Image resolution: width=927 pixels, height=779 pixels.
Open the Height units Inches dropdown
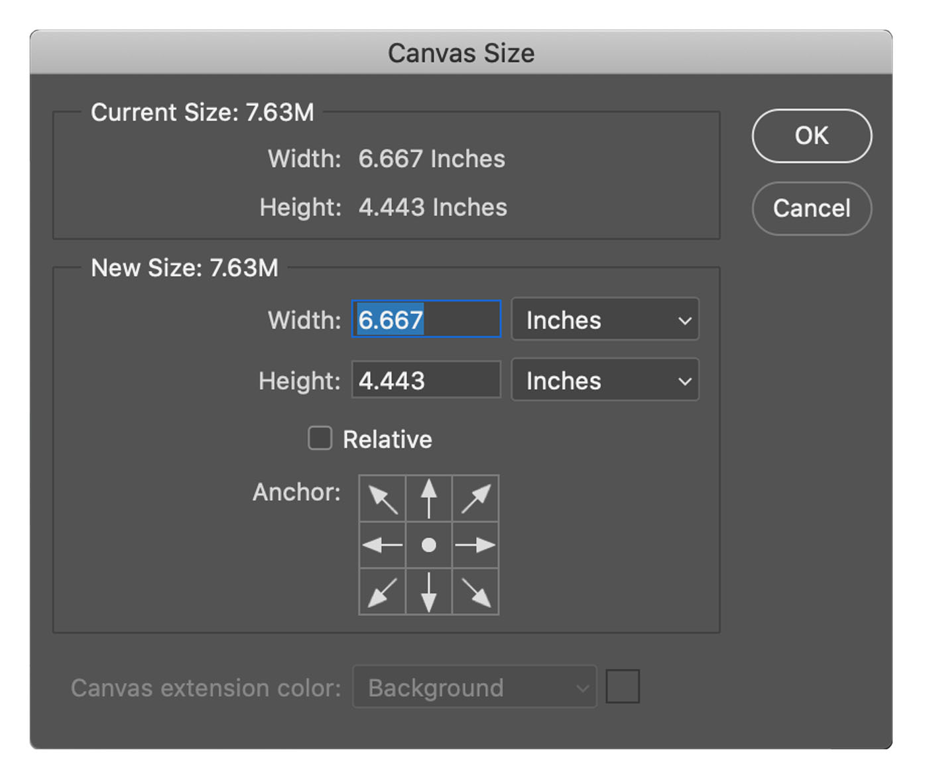tap(605, 380)
